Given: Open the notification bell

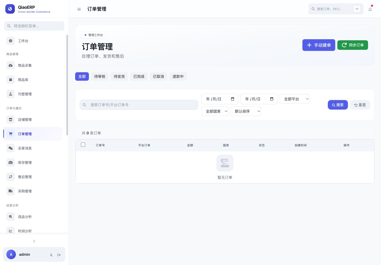Looking at the screenshot, I should (370, 9).
